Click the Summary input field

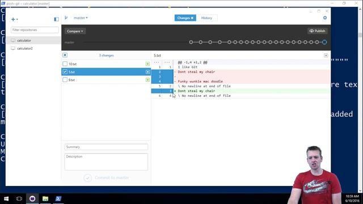pos(106,147)
